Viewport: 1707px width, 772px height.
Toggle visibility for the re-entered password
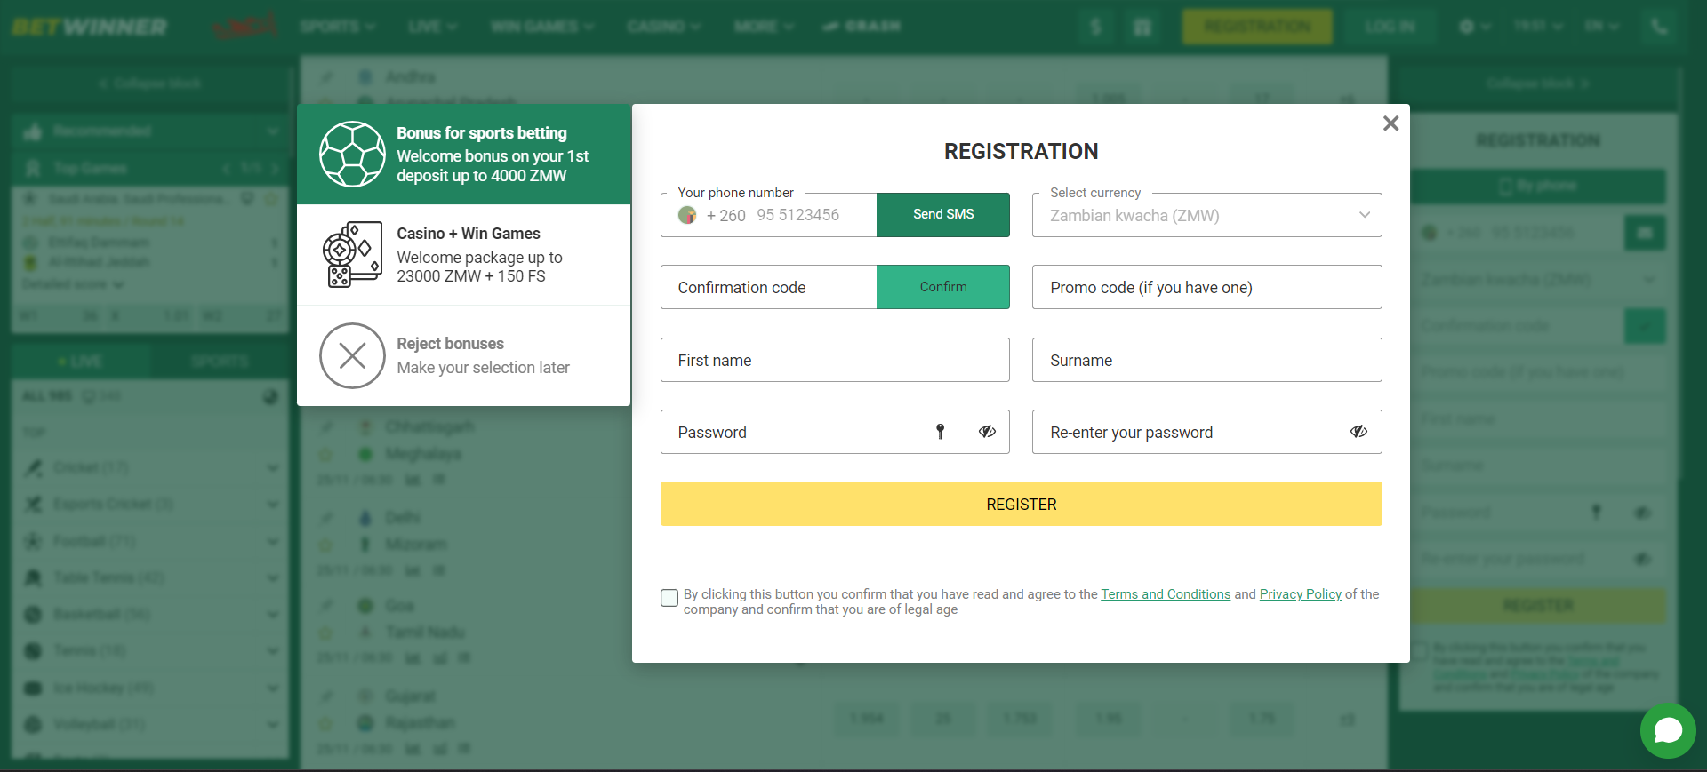click(1358, 432)
